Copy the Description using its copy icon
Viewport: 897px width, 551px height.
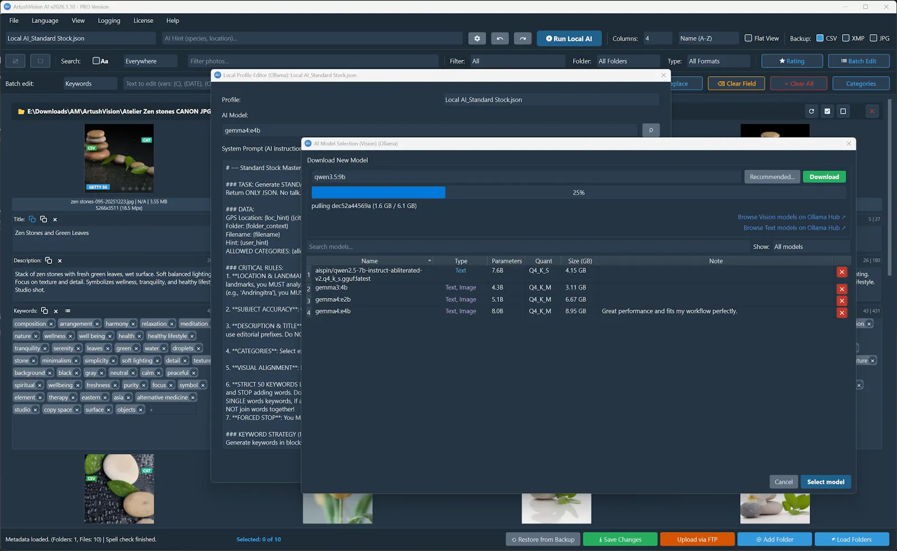point(49,260)
